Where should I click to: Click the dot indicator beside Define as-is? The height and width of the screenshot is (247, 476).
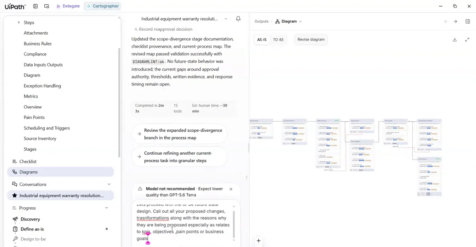click(x=107, y=229)
